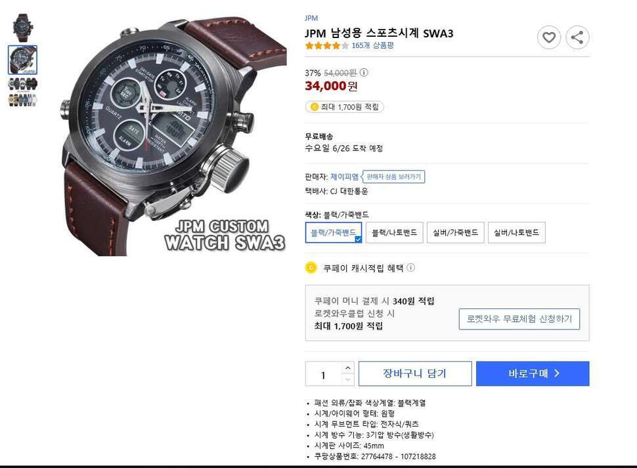Open the 제이피엠 seller link

(345, 177)
